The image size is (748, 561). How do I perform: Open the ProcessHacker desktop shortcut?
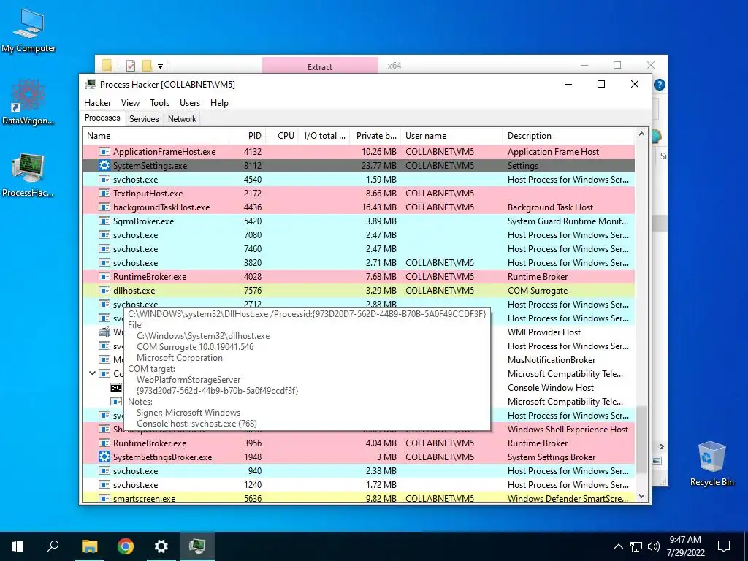pyautogui.click(x=28, y=175)
